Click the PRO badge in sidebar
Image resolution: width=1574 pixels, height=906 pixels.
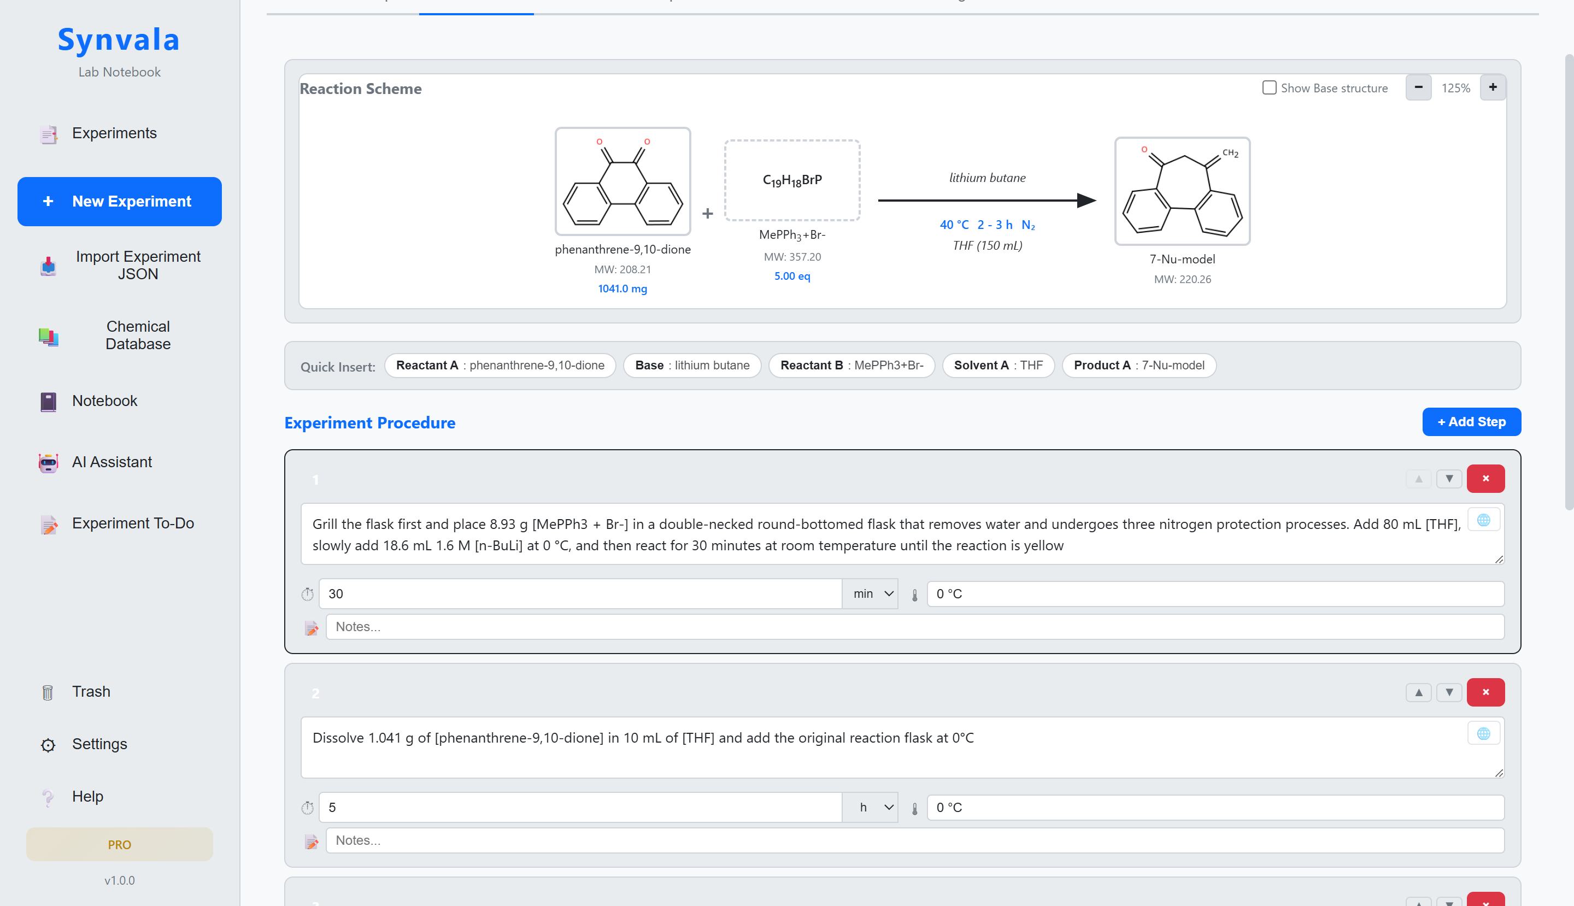click(x=120, y=844)
